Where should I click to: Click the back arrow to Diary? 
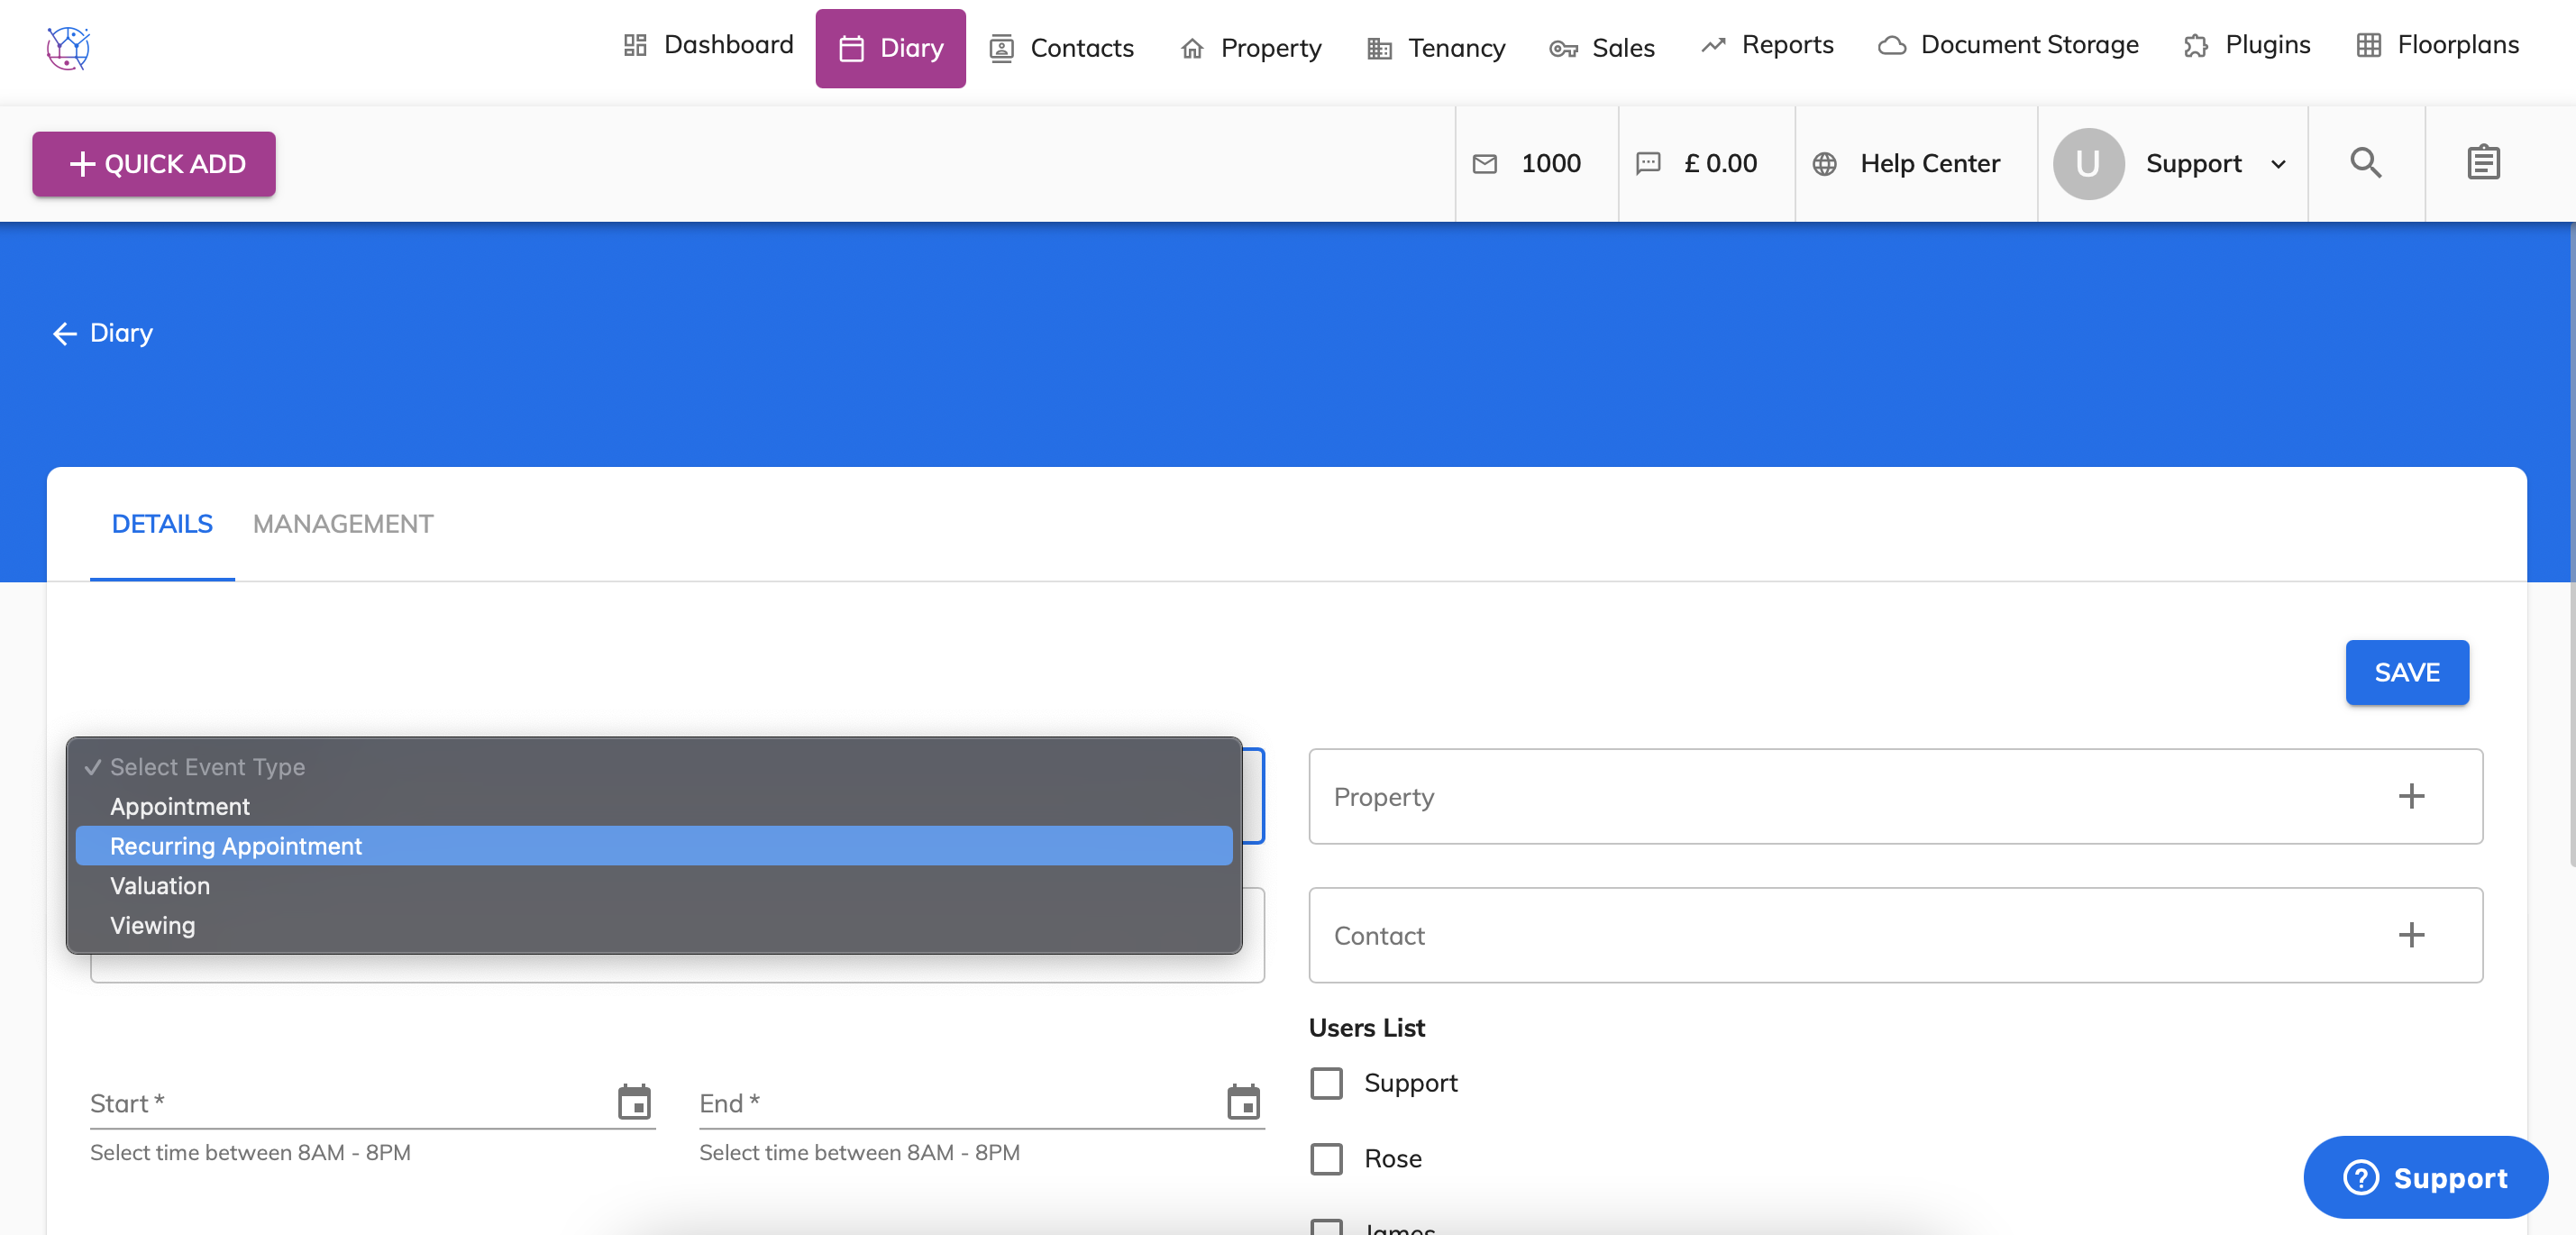click(x=65, y=333)
